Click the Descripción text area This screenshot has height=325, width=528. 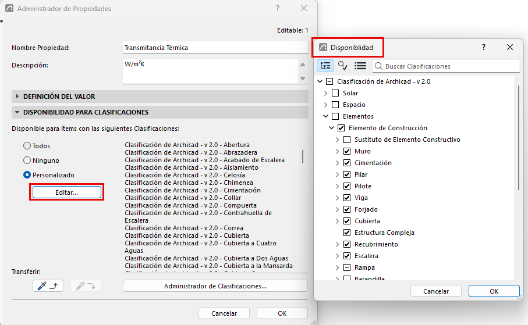[x=210, y=72]
